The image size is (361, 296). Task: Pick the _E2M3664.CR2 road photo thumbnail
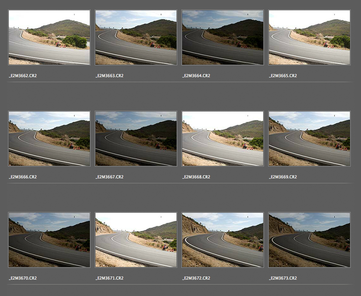pyautogui.click(x=223, y=37)
